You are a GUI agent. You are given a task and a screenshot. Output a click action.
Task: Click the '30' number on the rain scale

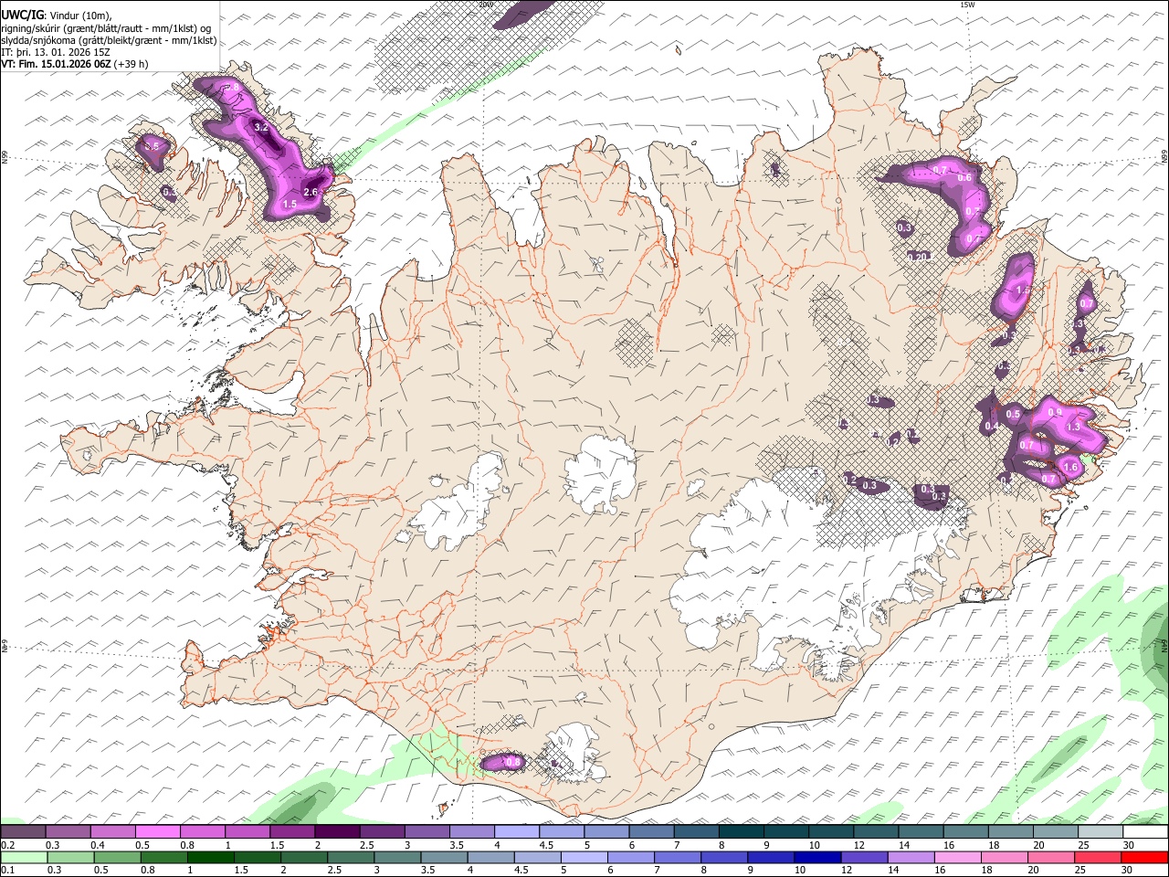point(1126,870)
